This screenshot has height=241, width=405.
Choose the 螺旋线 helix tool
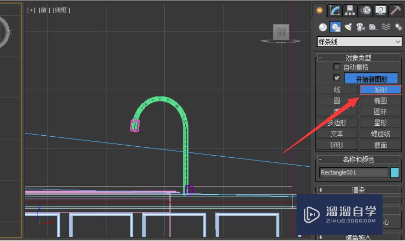381,134
